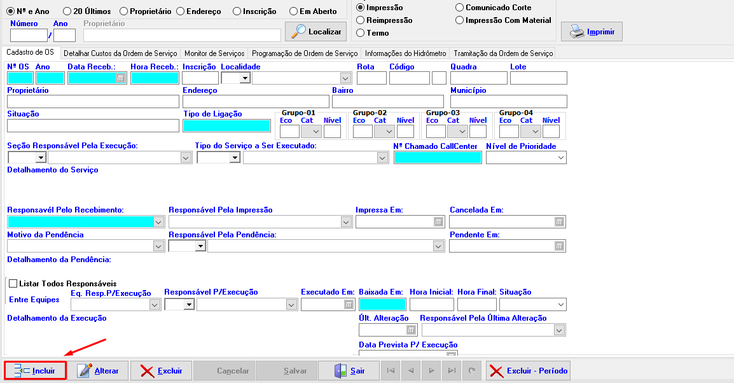Click the Nº Chamado CallCenter input field
Image resolution: width=734 pixels, height=383 pixels.
(x=438, y=158)
